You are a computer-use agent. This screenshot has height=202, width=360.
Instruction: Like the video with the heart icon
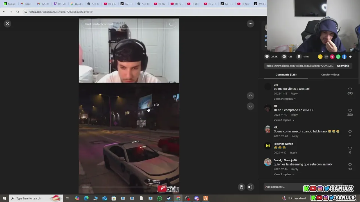(x=267, y=57)
